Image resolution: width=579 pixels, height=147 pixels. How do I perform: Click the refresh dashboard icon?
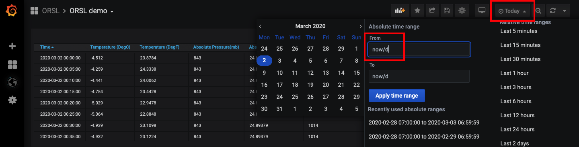553,11
